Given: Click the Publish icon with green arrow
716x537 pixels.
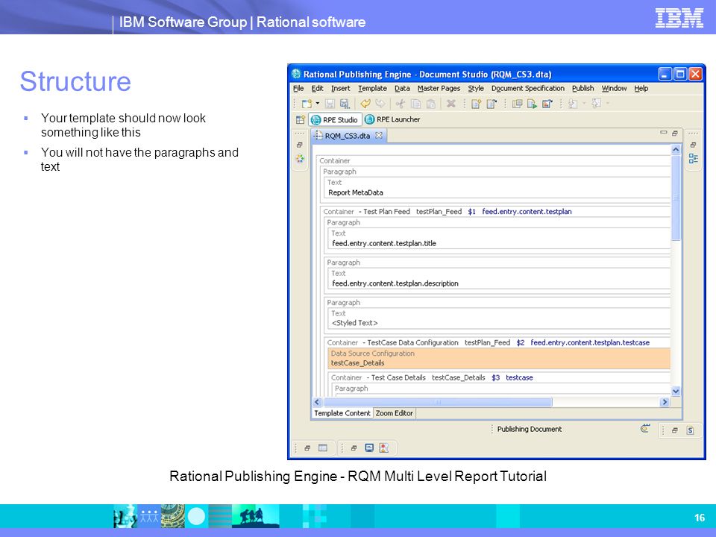Looking at the screenshot, I should [x=532, y=104].
